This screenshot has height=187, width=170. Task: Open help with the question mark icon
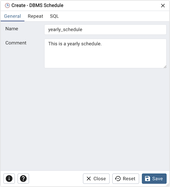coord(23,179)
